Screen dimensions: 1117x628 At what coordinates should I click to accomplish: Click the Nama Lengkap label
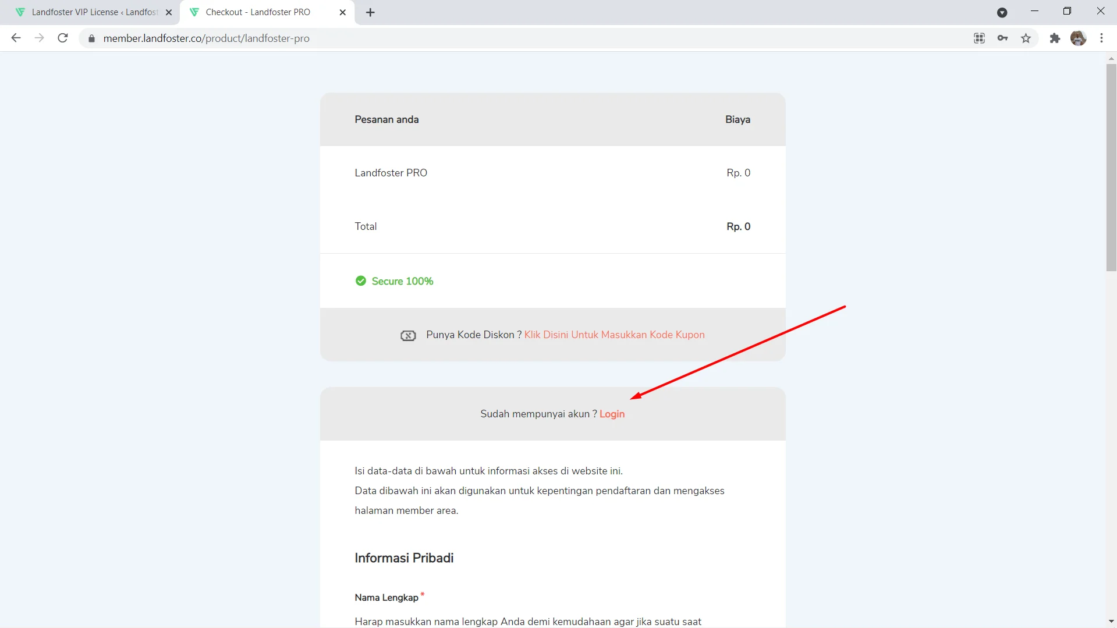(386, 598)
